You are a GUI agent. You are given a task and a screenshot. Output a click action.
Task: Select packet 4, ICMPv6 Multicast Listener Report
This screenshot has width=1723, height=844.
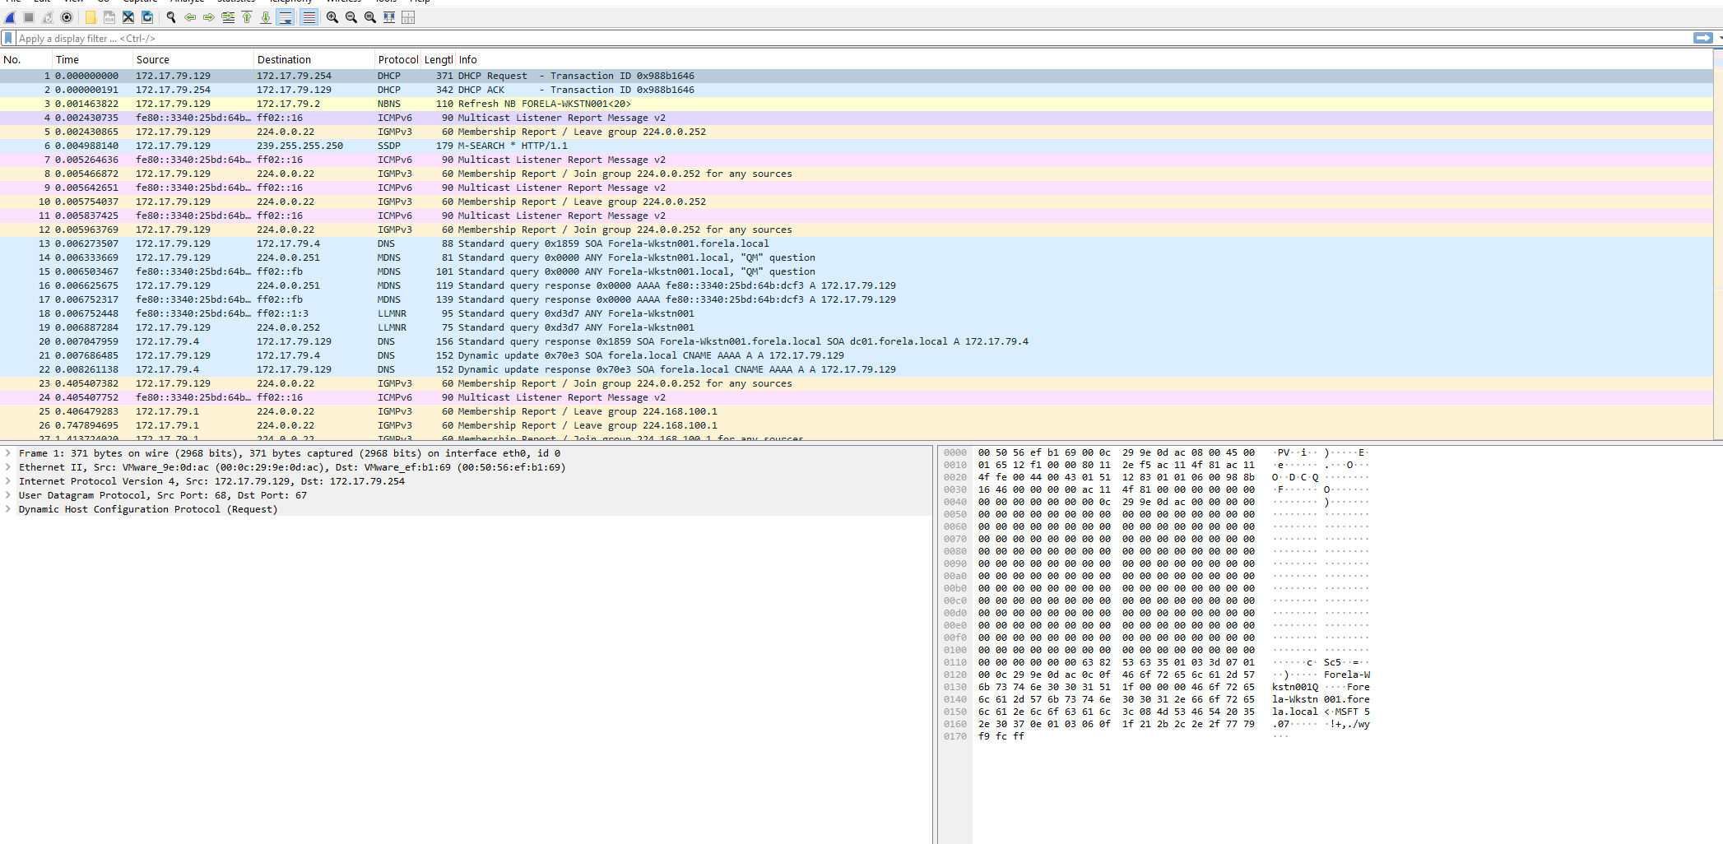point(856,118)
